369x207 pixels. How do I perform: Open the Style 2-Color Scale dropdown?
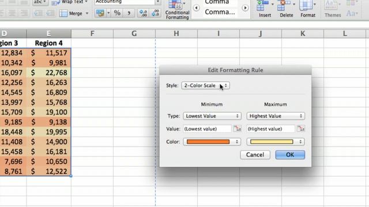(x=205, y=86)
